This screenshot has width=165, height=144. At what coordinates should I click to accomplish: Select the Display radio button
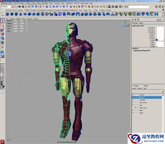(133, 86)
